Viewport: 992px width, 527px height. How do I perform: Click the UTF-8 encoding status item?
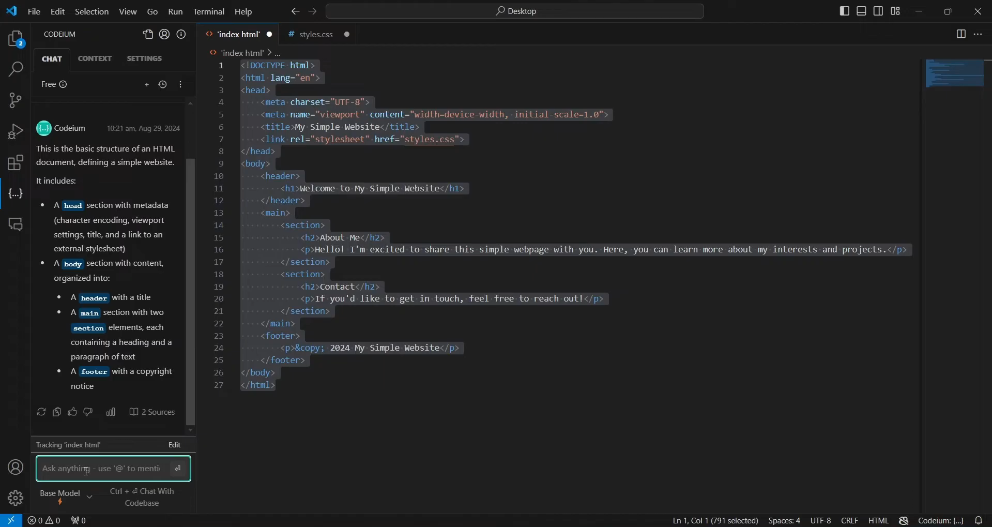(x=821, y=521)
